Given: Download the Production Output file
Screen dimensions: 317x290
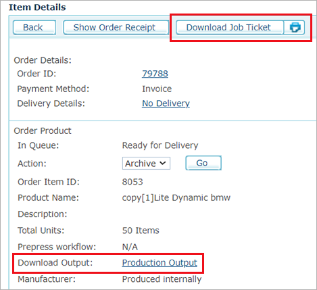Looking at the screenshot, I should (160, 263).
